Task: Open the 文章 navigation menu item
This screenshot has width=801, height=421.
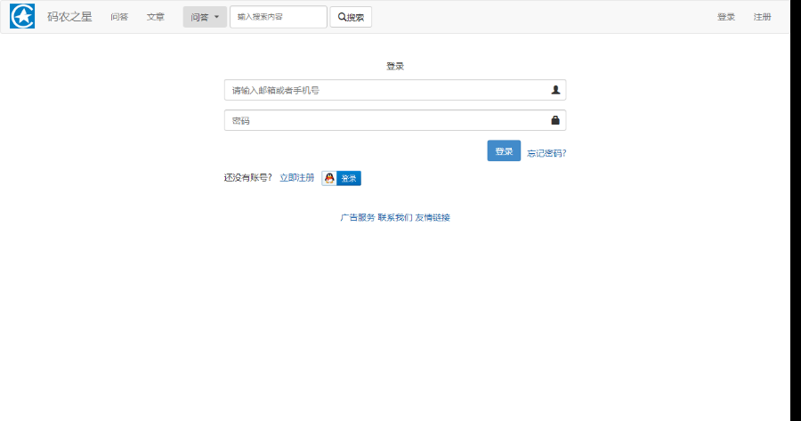Action: tap(155, 17)
